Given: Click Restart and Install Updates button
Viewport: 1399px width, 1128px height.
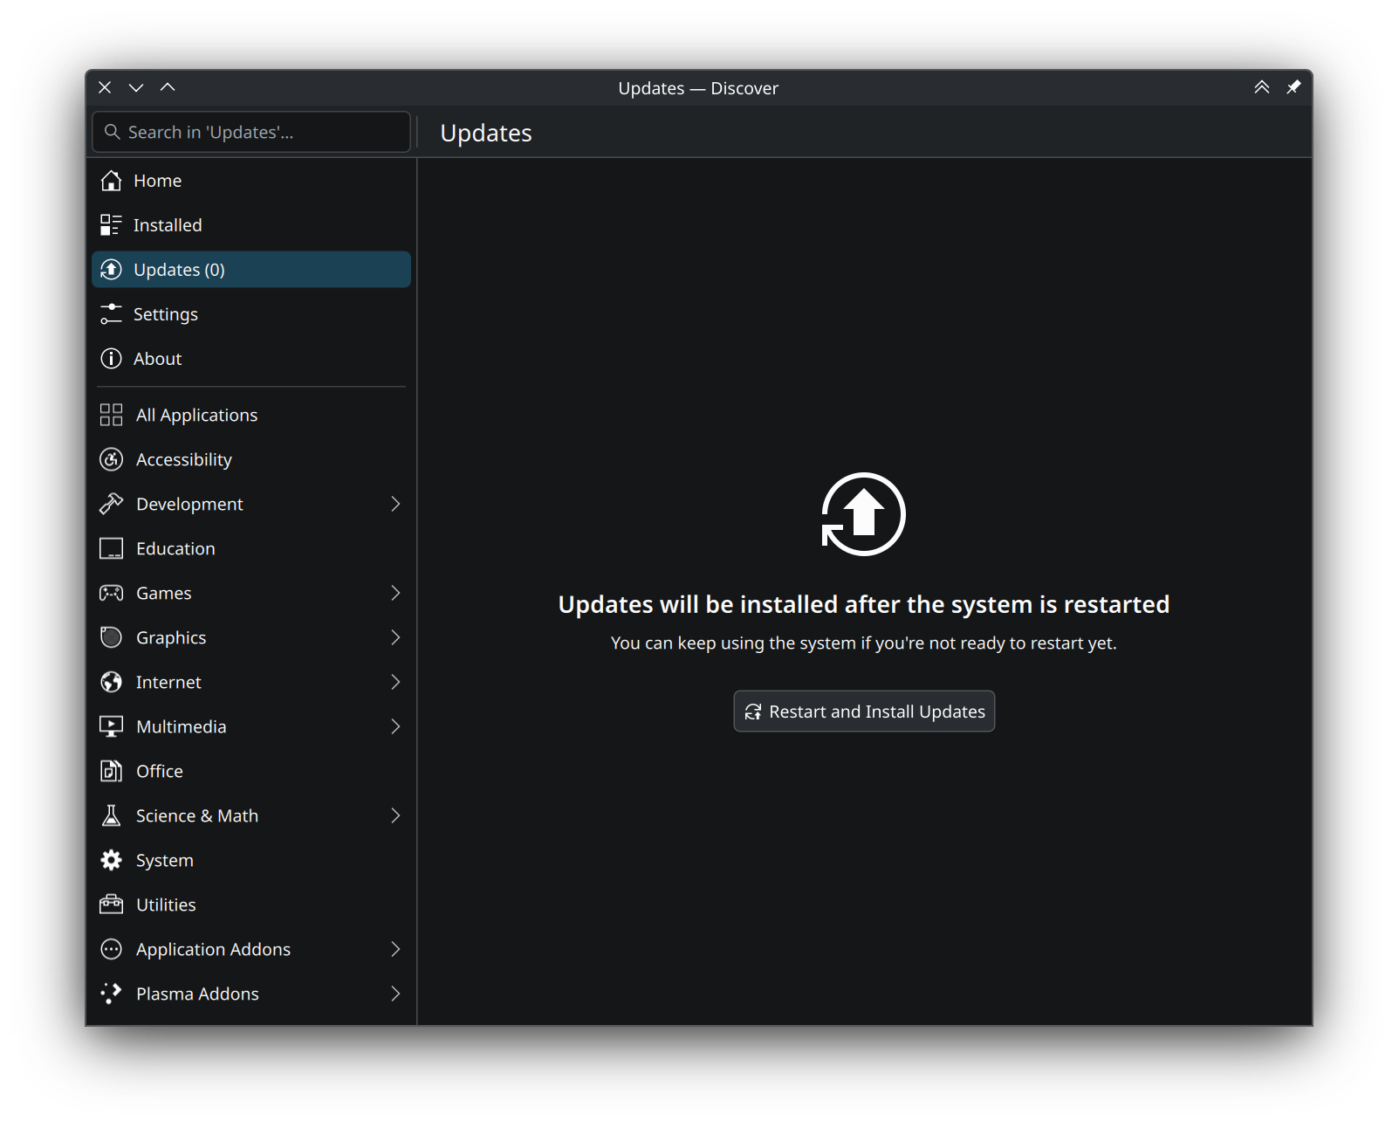Looking at the screenshot, I should coord(864,712).
